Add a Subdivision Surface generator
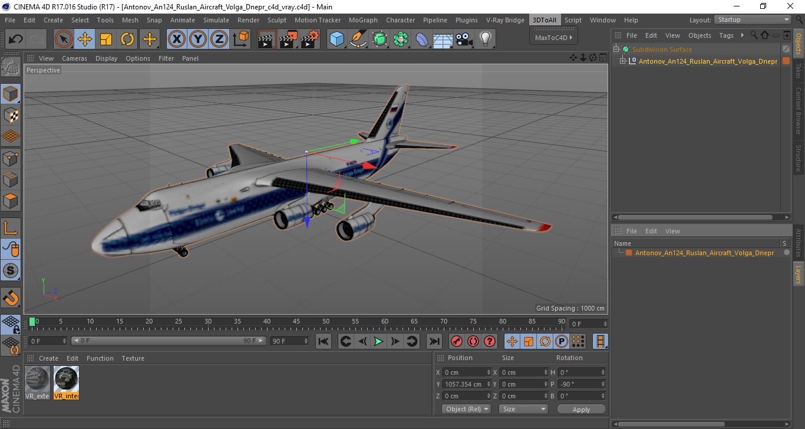This screenshot has width=805, height=429. 380,39
